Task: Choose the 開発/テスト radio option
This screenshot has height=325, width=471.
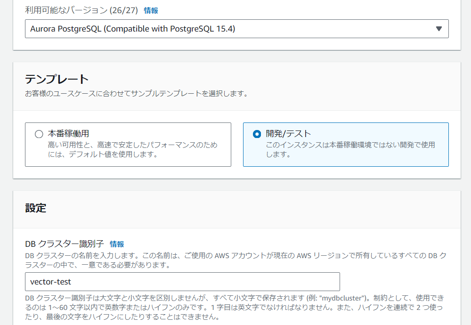Action: tap(256, 134)
